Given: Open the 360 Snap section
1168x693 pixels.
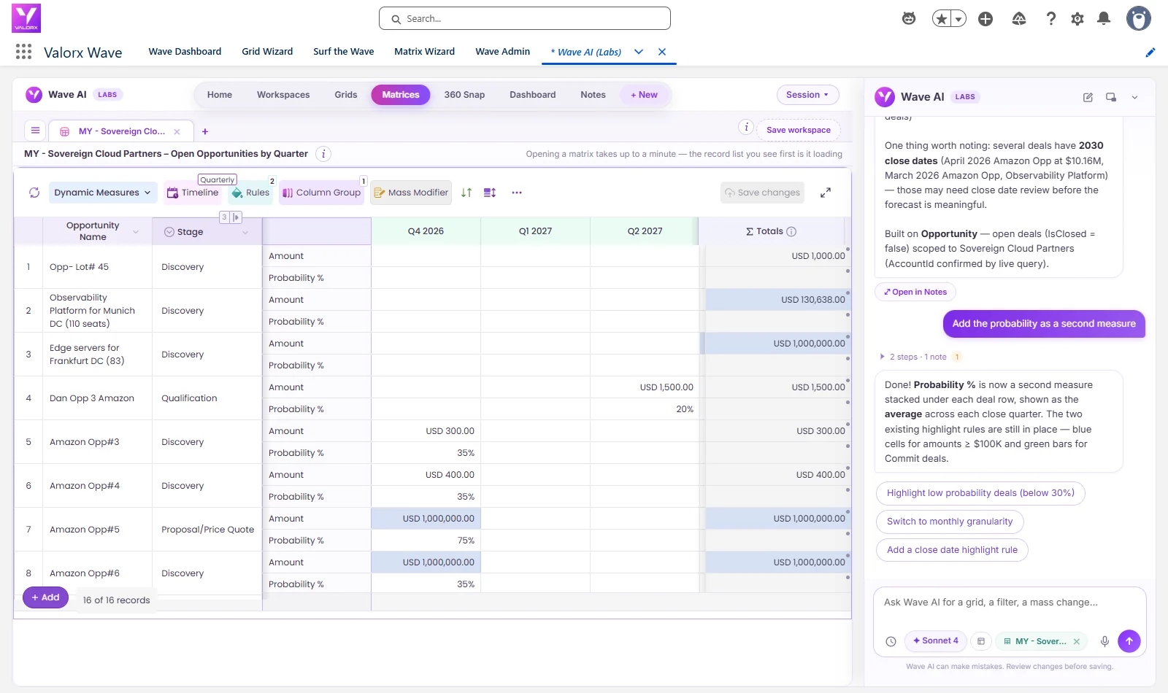Looking at the screenshot, I should [464, 95].
